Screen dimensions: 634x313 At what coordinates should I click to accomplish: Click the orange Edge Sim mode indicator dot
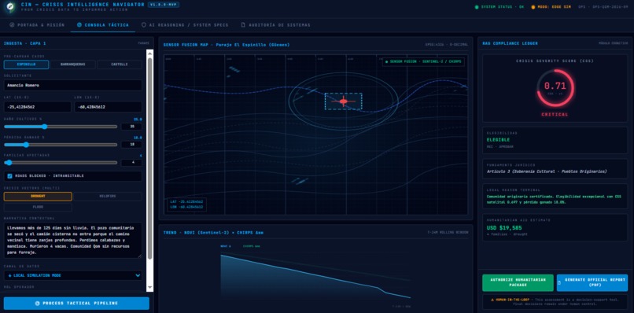pos(533,7)
